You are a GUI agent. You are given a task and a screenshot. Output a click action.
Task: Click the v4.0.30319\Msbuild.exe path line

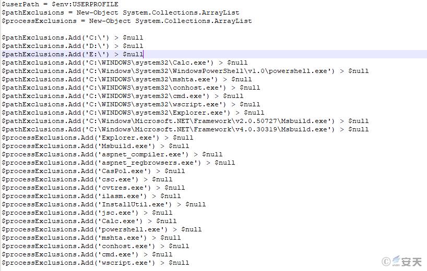point(185,129)
